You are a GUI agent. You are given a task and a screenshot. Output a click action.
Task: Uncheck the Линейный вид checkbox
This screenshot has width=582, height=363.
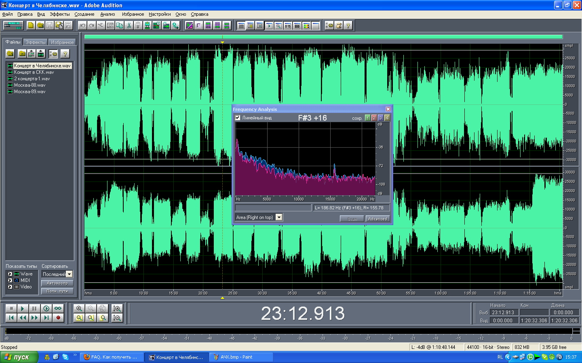tap(238, 118)
